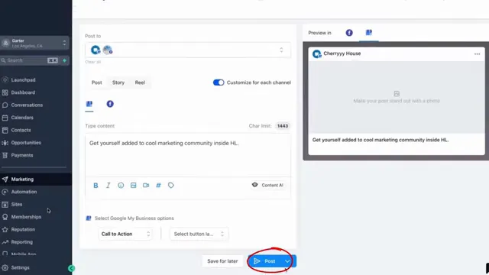The width and height of the screenshot is (489, 275).
Task: Click the second selected account avatar
Action: [108, 50]
